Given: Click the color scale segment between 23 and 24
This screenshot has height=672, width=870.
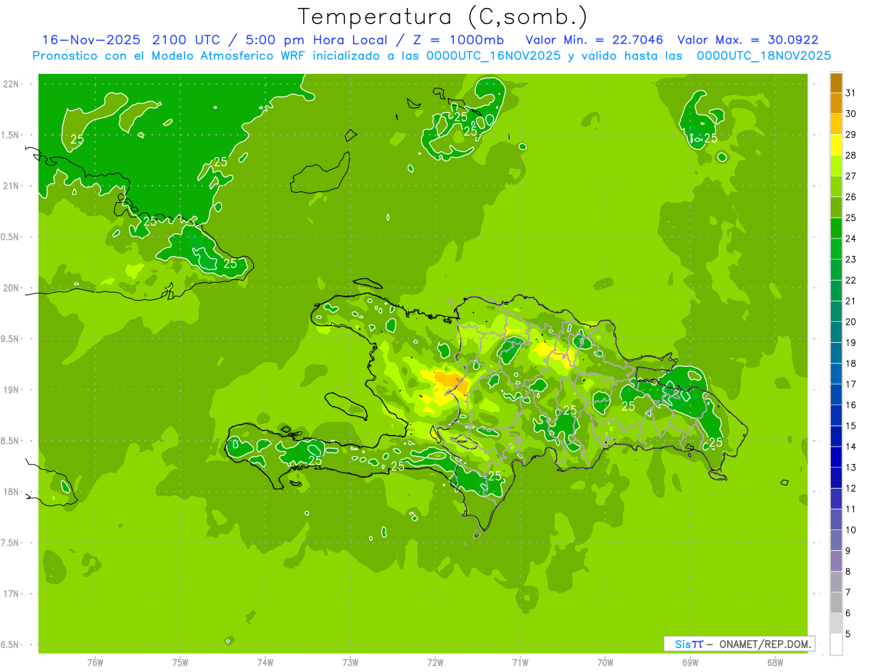Looking at the screenshot, I should pos(836,249).
